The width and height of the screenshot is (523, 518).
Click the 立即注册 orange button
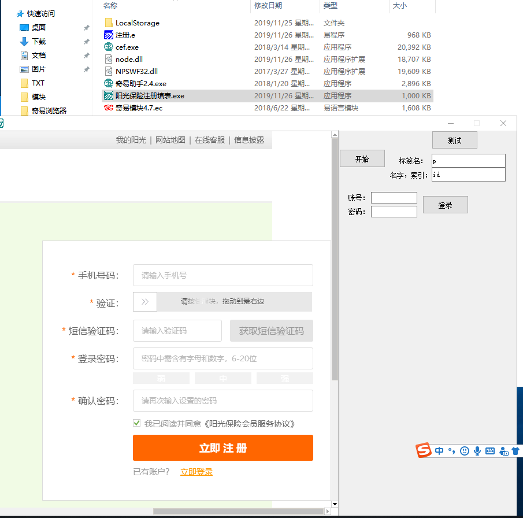223,447
